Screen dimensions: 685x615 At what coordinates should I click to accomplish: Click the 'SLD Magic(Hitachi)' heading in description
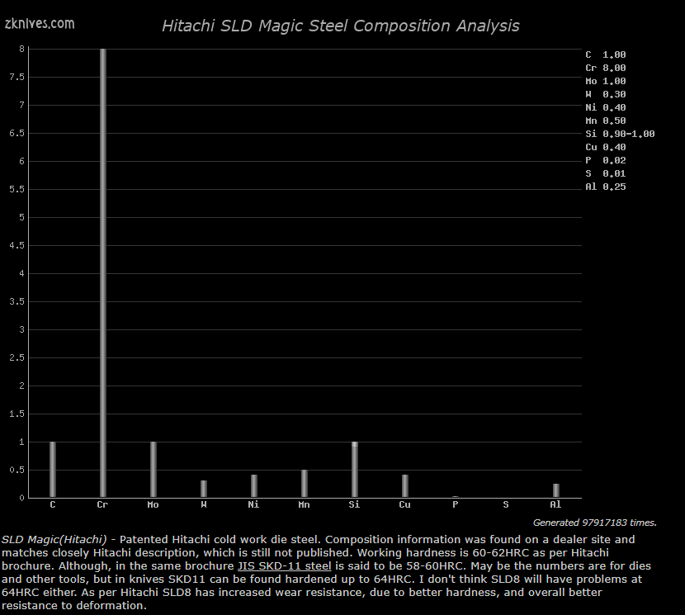point(54,539)
